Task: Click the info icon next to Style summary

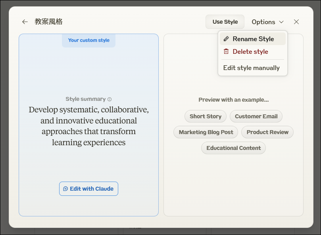Action: tap(110, 99)
